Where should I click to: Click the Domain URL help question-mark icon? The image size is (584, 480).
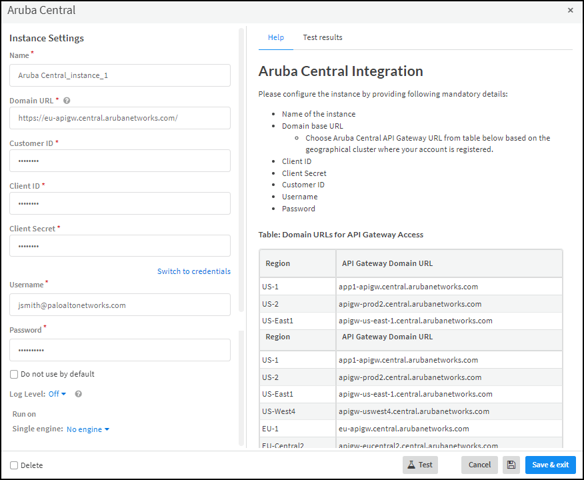tap(67, 101)
